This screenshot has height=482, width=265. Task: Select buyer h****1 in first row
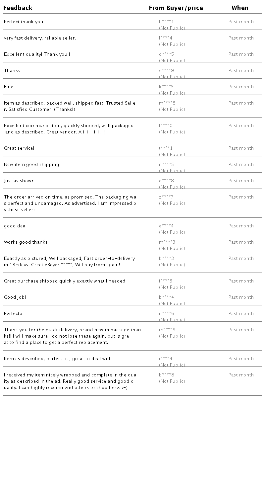[x=166, y=22]
